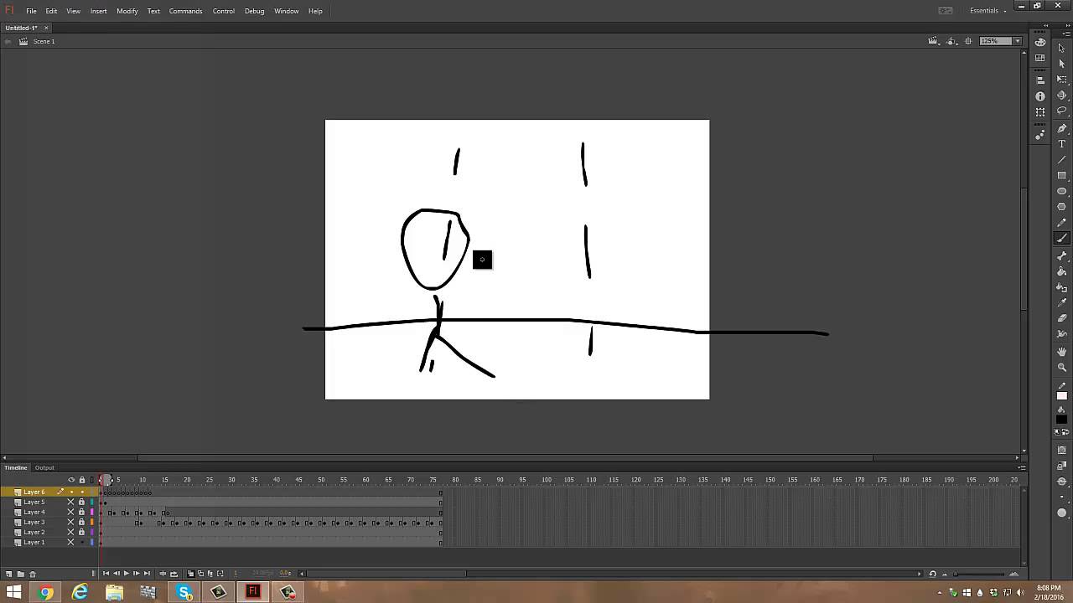Toggle visibility of Layer 3
The height and width of the screenshot is (603, 1073).
click(71, 522)
